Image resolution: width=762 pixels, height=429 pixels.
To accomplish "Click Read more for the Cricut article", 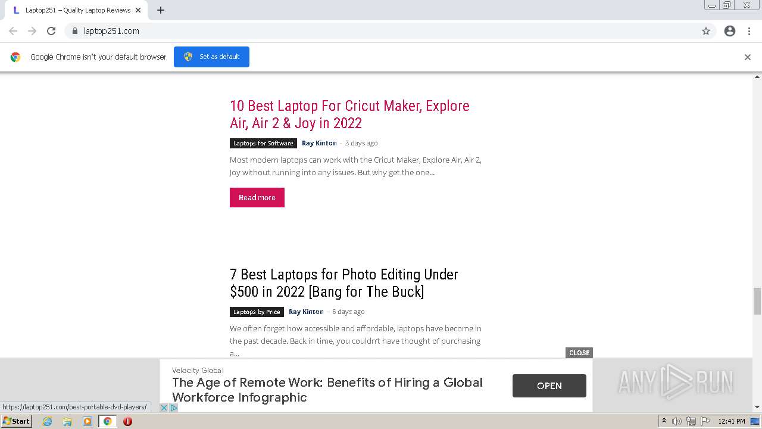I will pos(257,197).
